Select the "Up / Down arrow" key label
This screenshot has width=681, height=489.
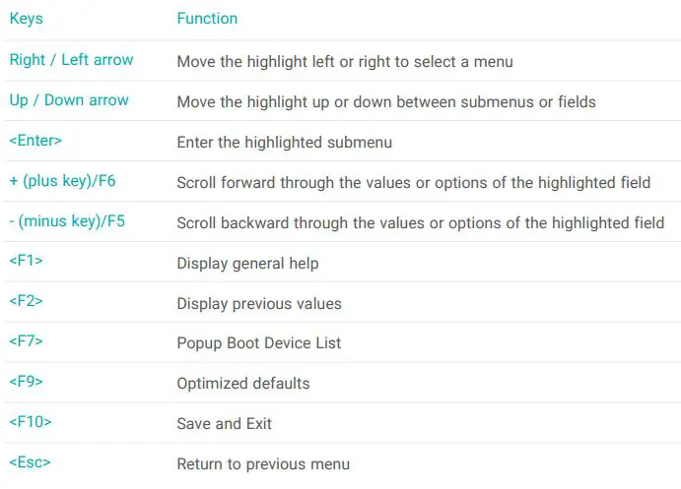69,100
